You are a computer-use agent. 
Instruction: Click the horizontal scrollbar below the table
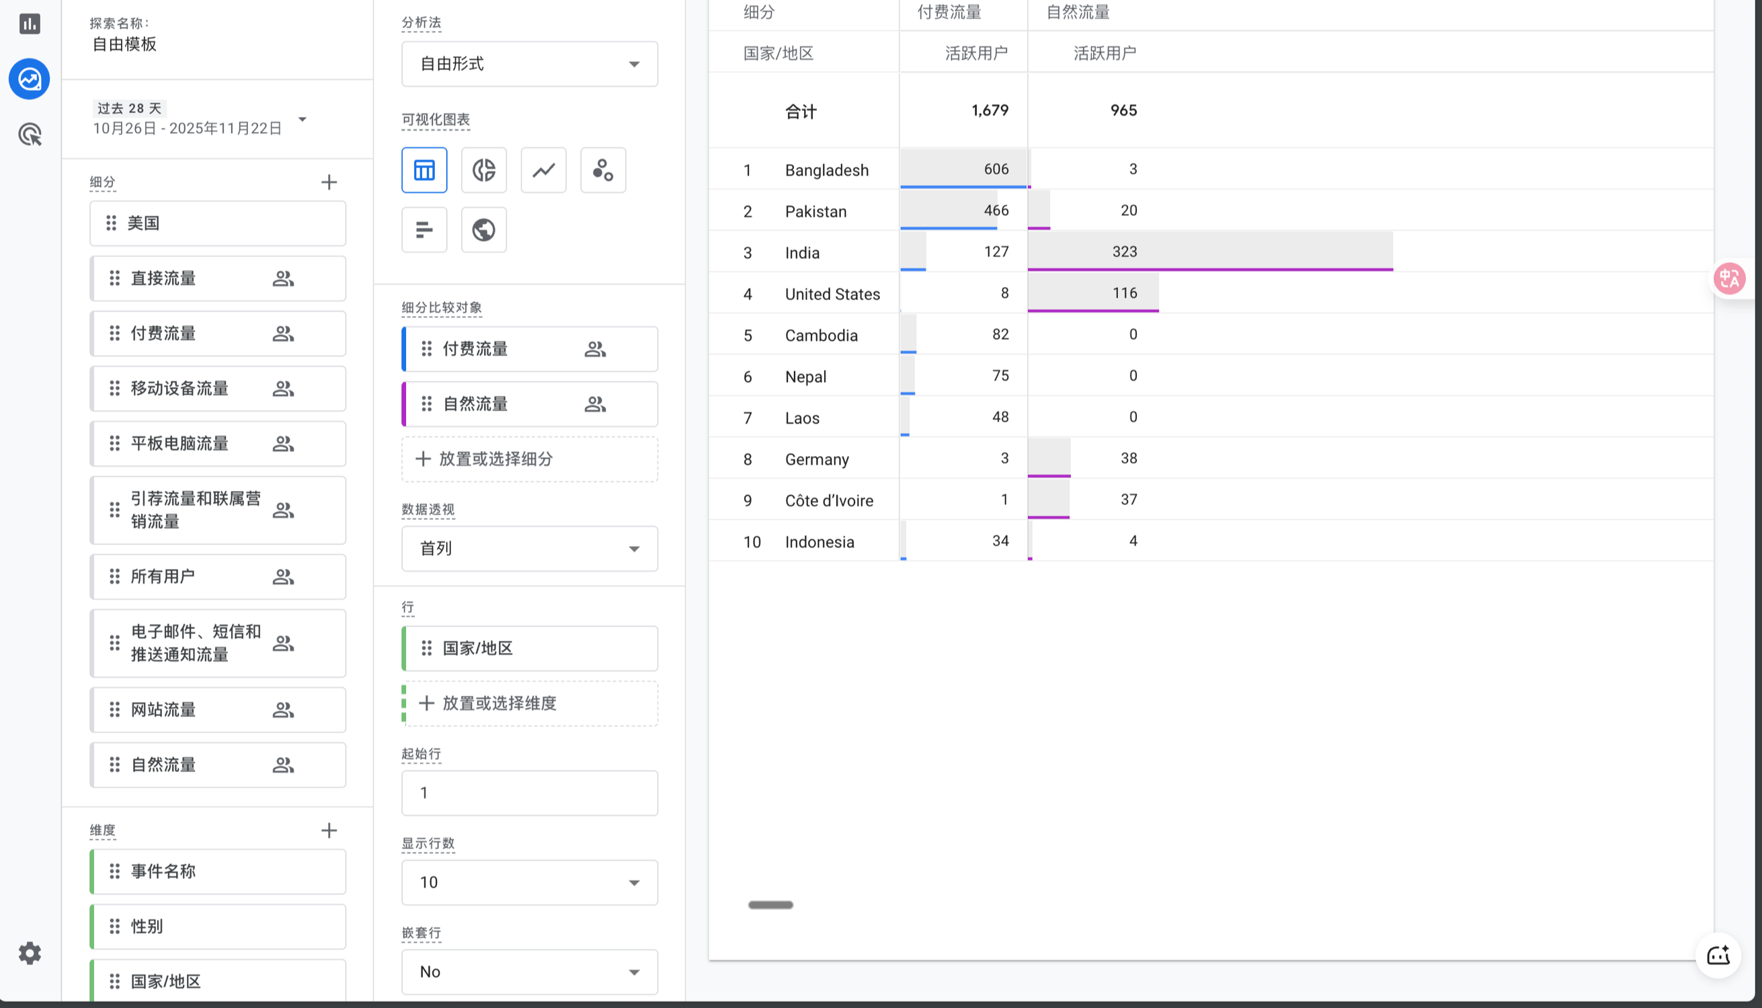(x=770, y=905)
